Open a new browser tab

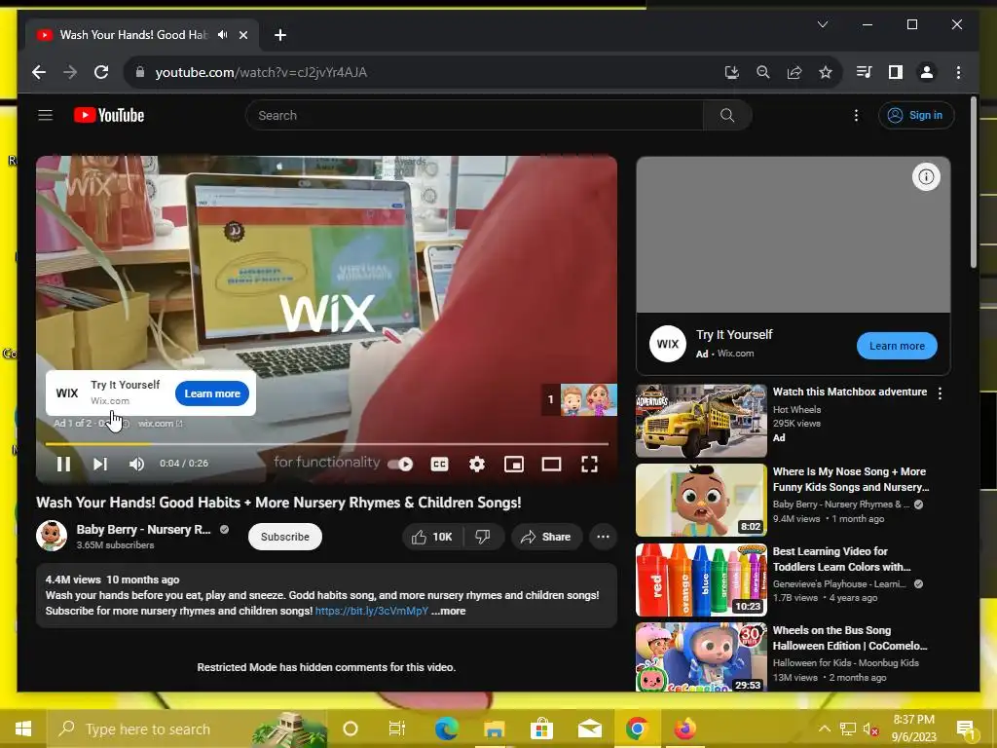coord(279,35)
